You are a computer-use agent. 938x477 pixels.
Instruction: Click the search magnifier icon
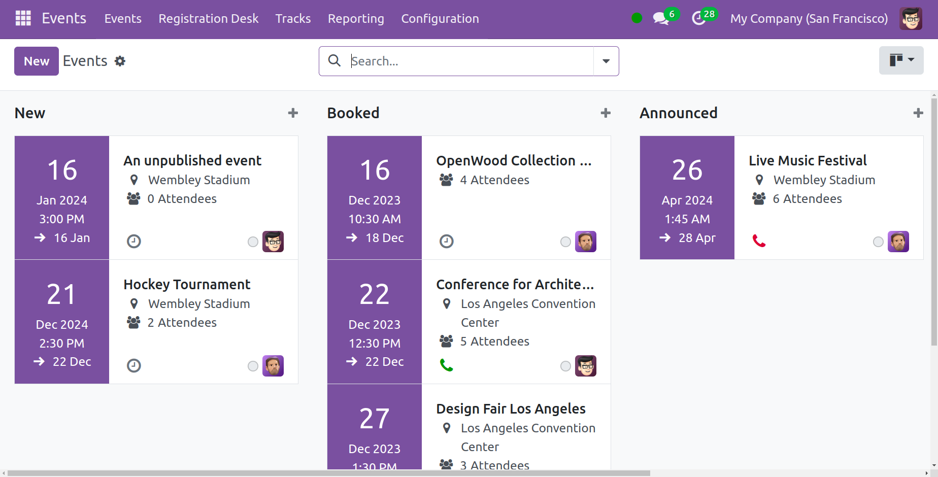(334, 60)
